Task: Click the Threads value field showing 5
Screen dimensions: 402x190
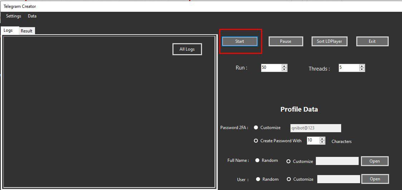Action: 349,68
